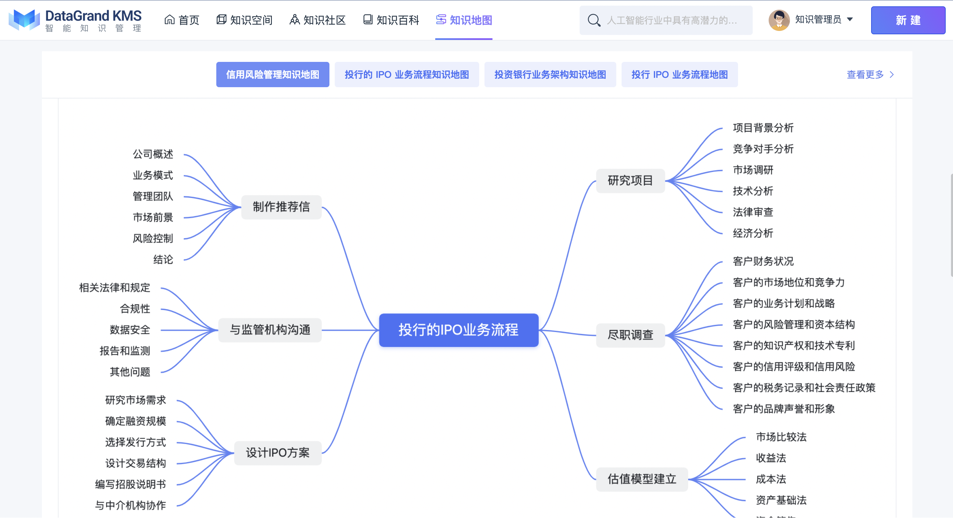Viewport: 953px width, 521px height.
Task: Click the 知识百科 book icon
Action: [367, 20]
